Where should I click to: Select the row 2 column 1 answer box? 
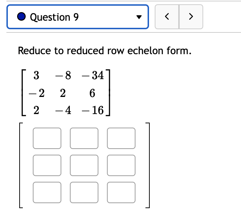(x=47, y=165)
